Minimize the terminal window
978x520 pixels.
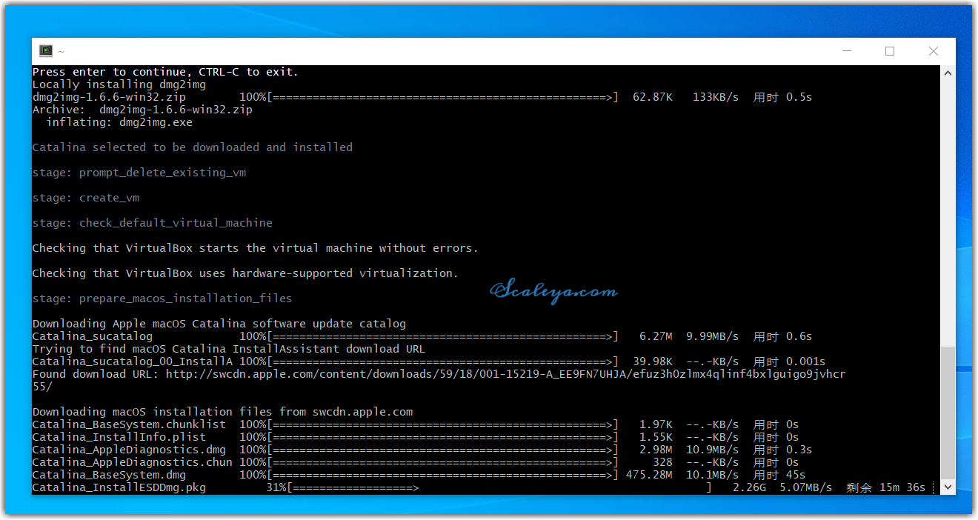847,51
